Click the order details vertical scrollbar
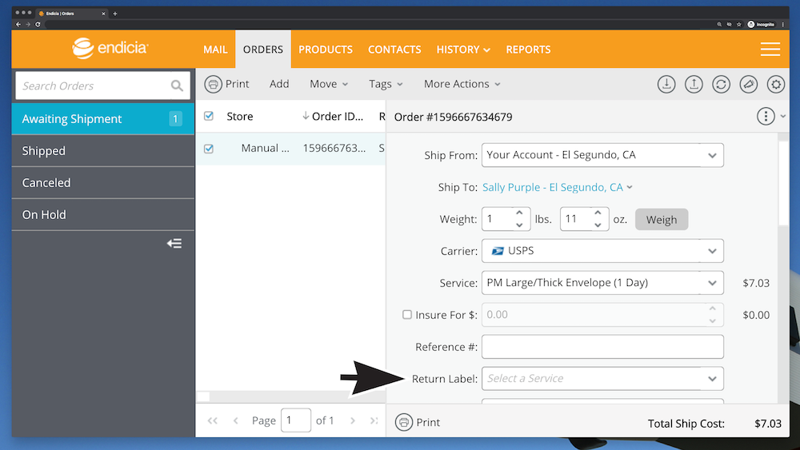Image resolution: width=800 pixels, height=450 pixels. coord(783,182)
